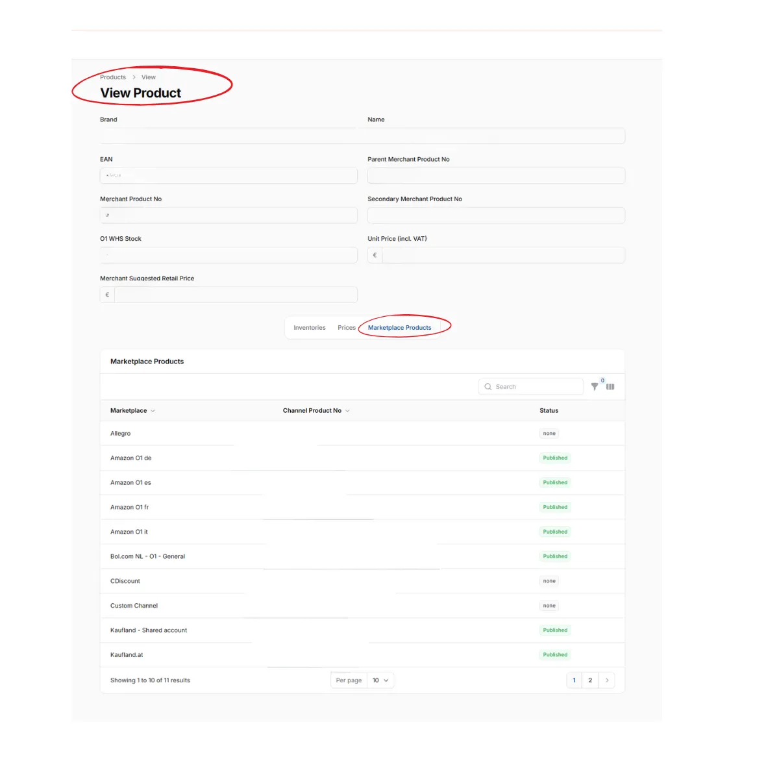The image size is (779, 779).
Task: Switch to the Prices tab
Action: 347,328
